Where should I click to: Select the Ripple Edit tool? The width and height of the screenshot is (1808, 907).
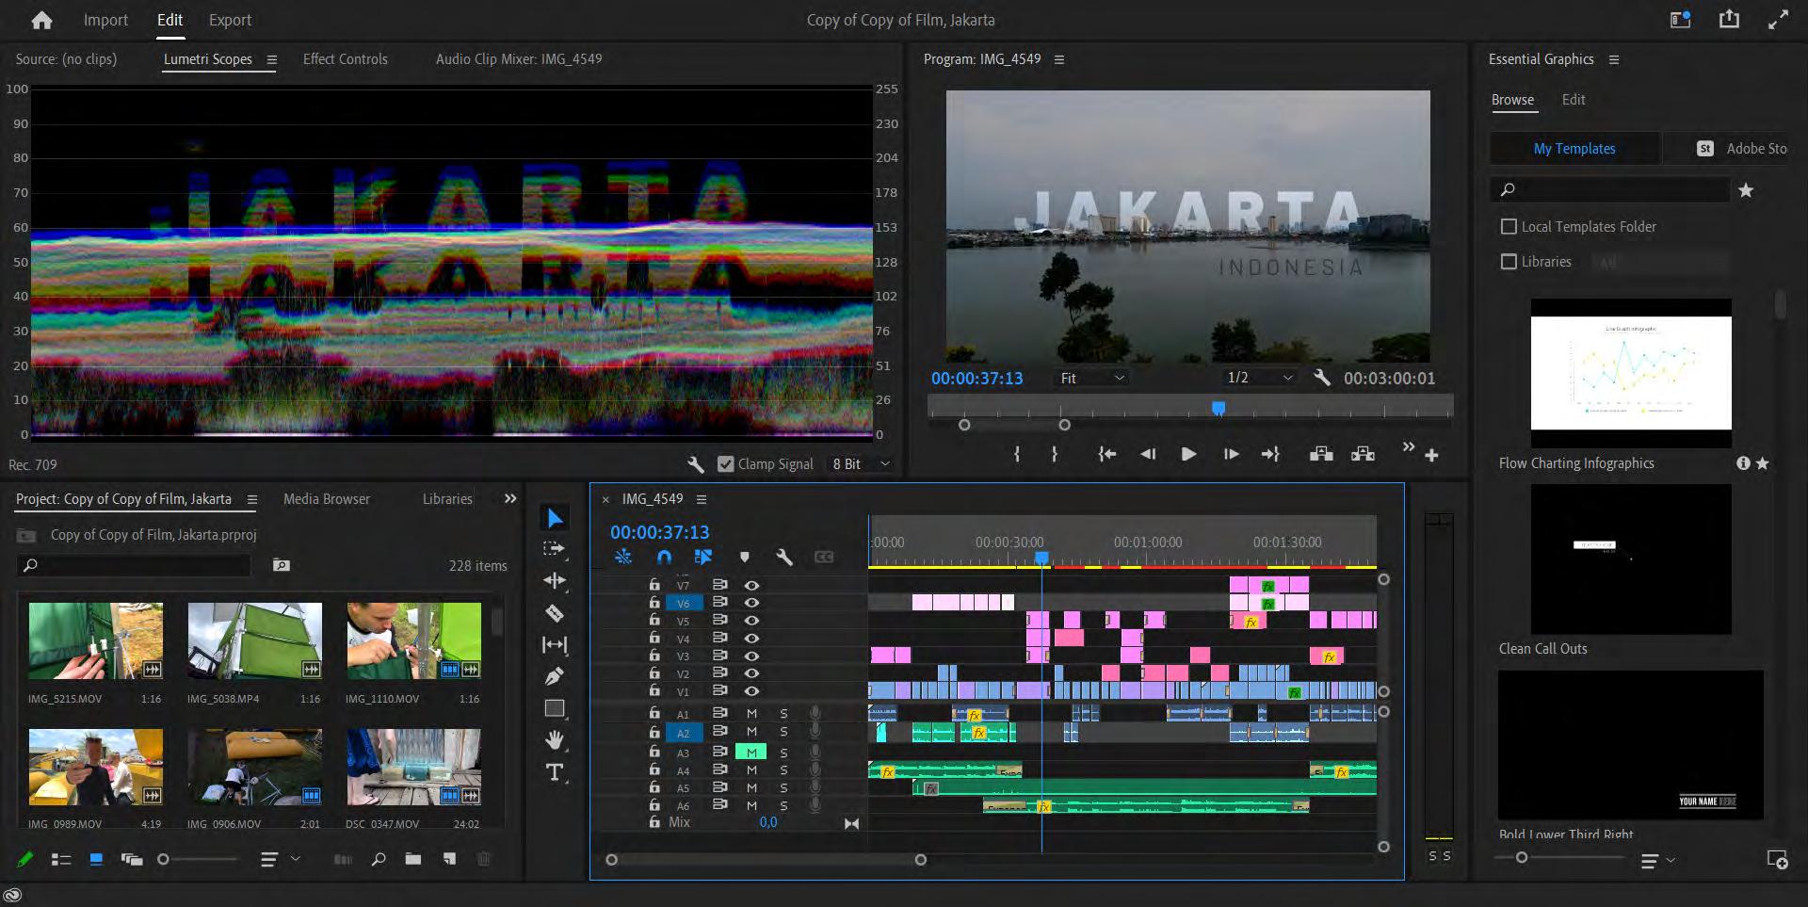coord(555,581)
